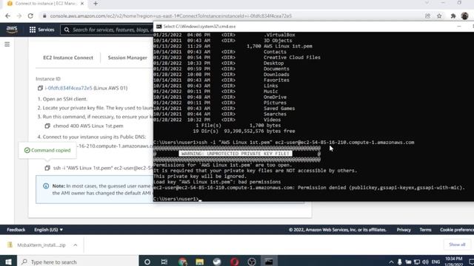Image resolution: width=474 pixels, height=266 pixels.
Task: Open the Chrome profile avatar
Action: pos(465,16)
